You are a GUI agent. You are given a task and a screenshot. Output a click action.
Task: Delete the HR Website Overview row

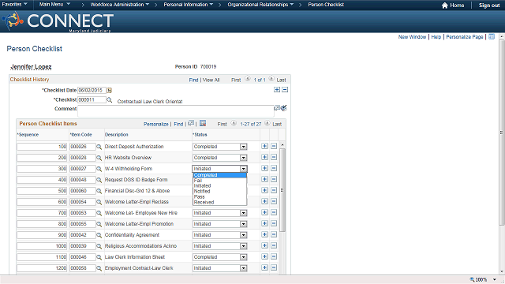coord(274,157)
